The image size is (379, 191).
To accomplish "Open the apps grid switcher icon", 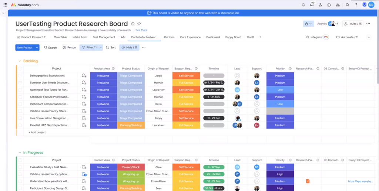I will [x=5, y=5].
